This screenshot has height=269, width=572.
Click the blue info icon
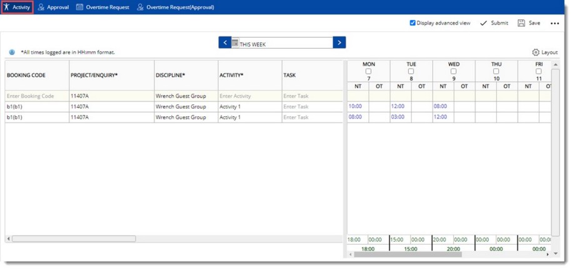(x=12, y=53)
